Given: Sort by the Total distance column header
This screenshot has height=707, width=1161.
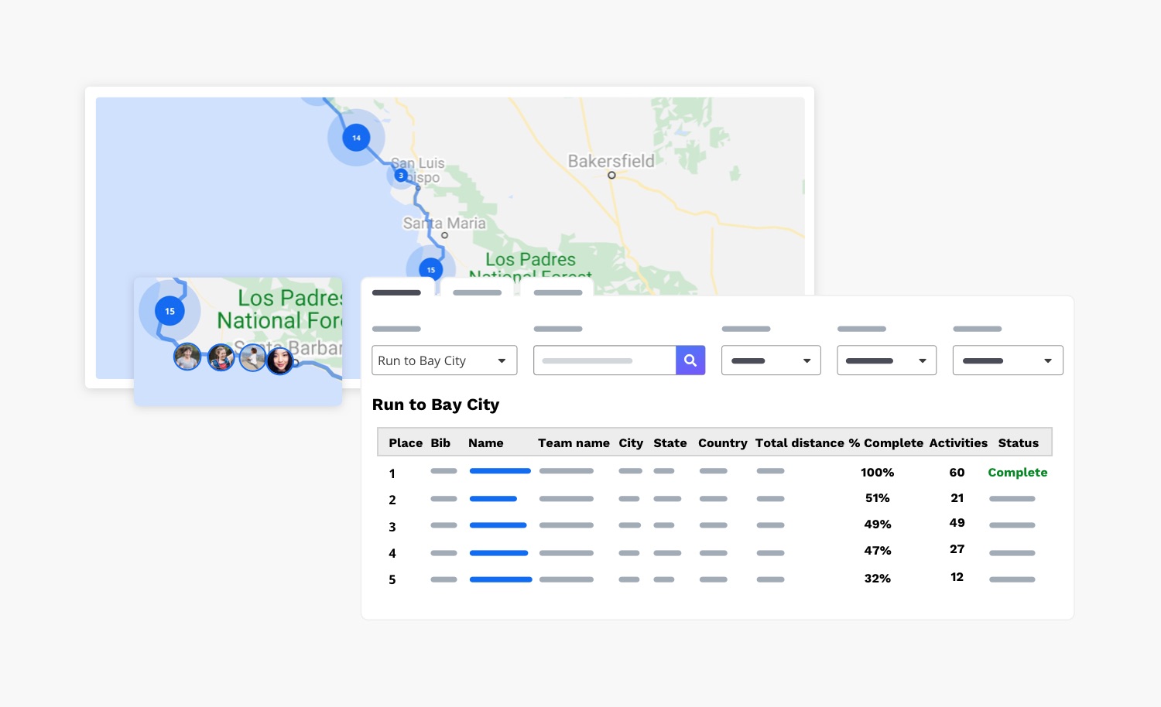Looking at the screenshot, I should tap(799, 443).
